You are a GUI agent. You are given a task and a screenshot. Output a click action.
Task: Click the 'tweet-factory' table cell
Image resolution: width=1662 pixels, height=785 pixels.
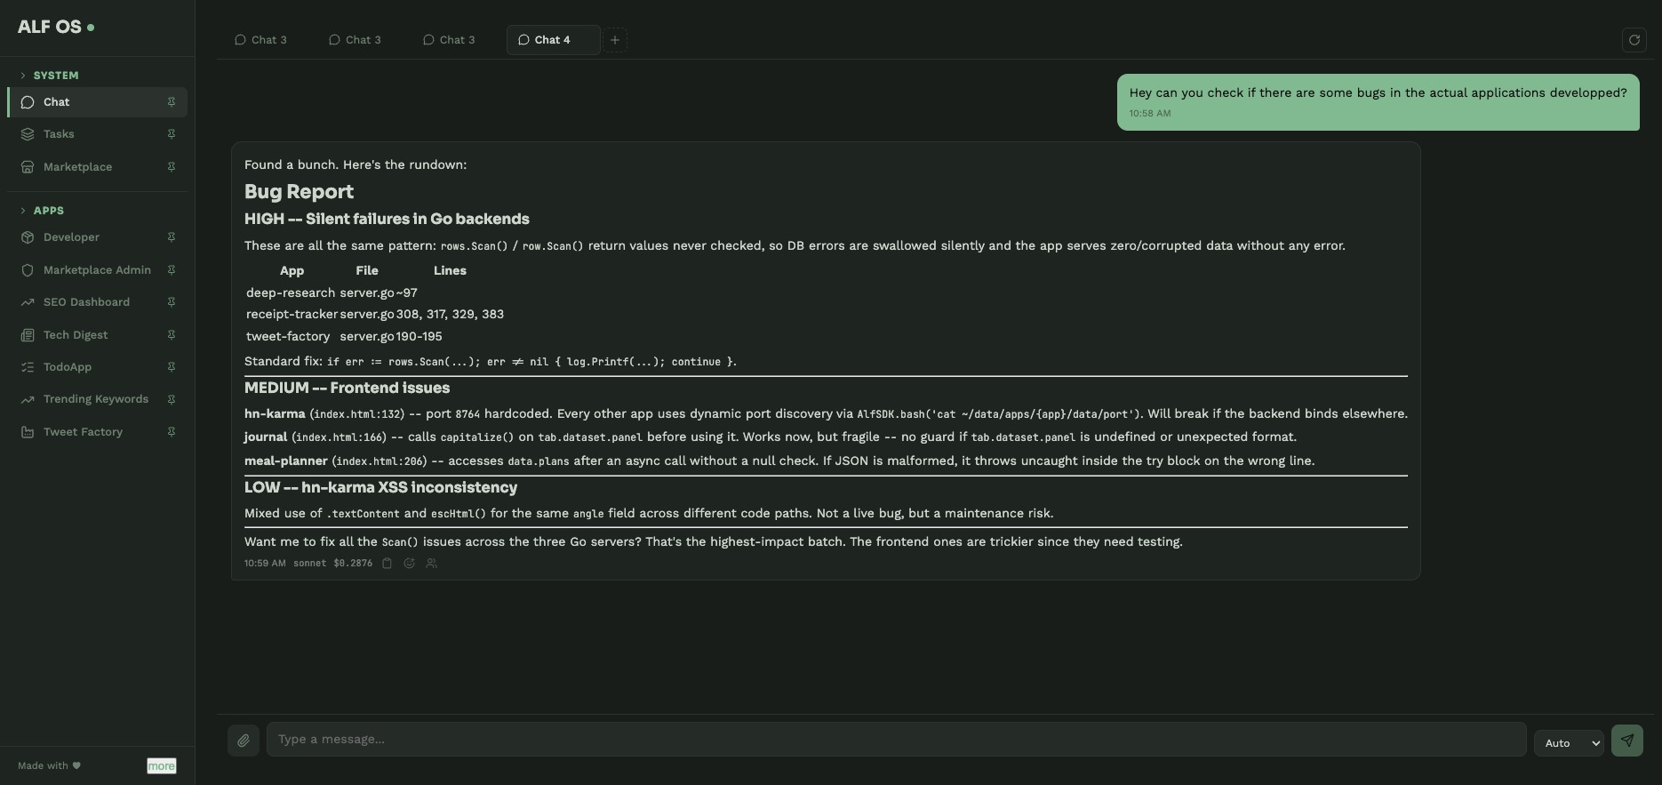pos(288,336)
